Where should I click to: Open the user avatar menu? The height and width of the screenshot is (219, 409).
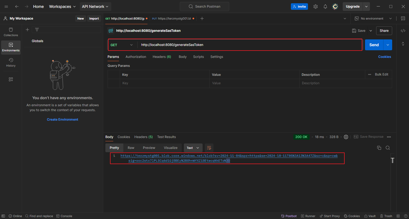click(x=335, y=7)
